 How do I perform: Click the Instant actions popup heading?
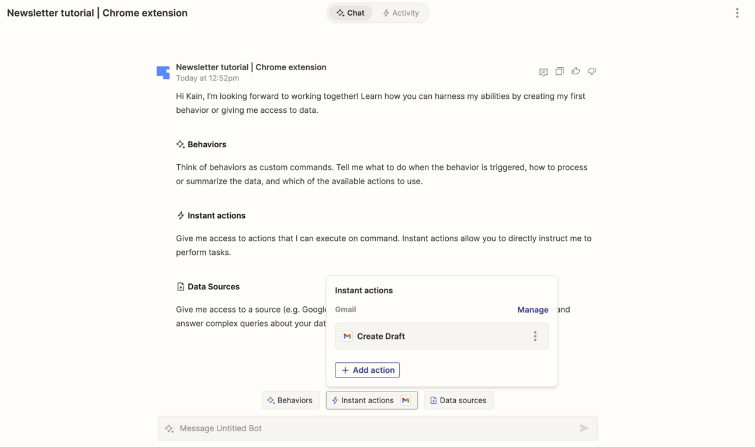click(x=363, y=290)
